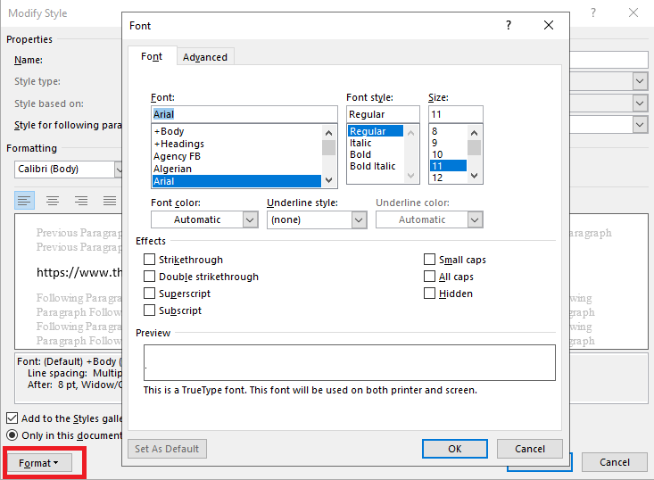Select Bold Italic in Font style list
The width and height of the screenshot is (654, 480).
373,166
